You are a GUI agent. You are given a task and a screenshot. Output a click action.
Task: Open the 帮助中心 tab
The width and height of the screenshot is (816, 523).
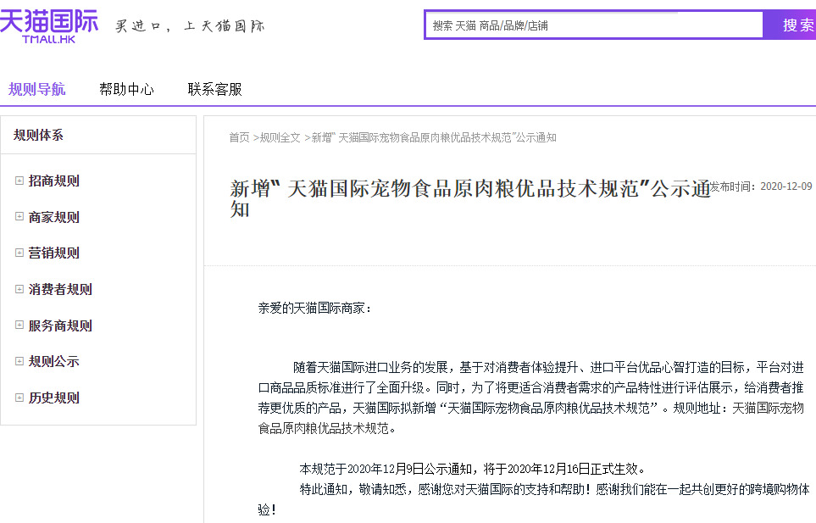point(126,90)
